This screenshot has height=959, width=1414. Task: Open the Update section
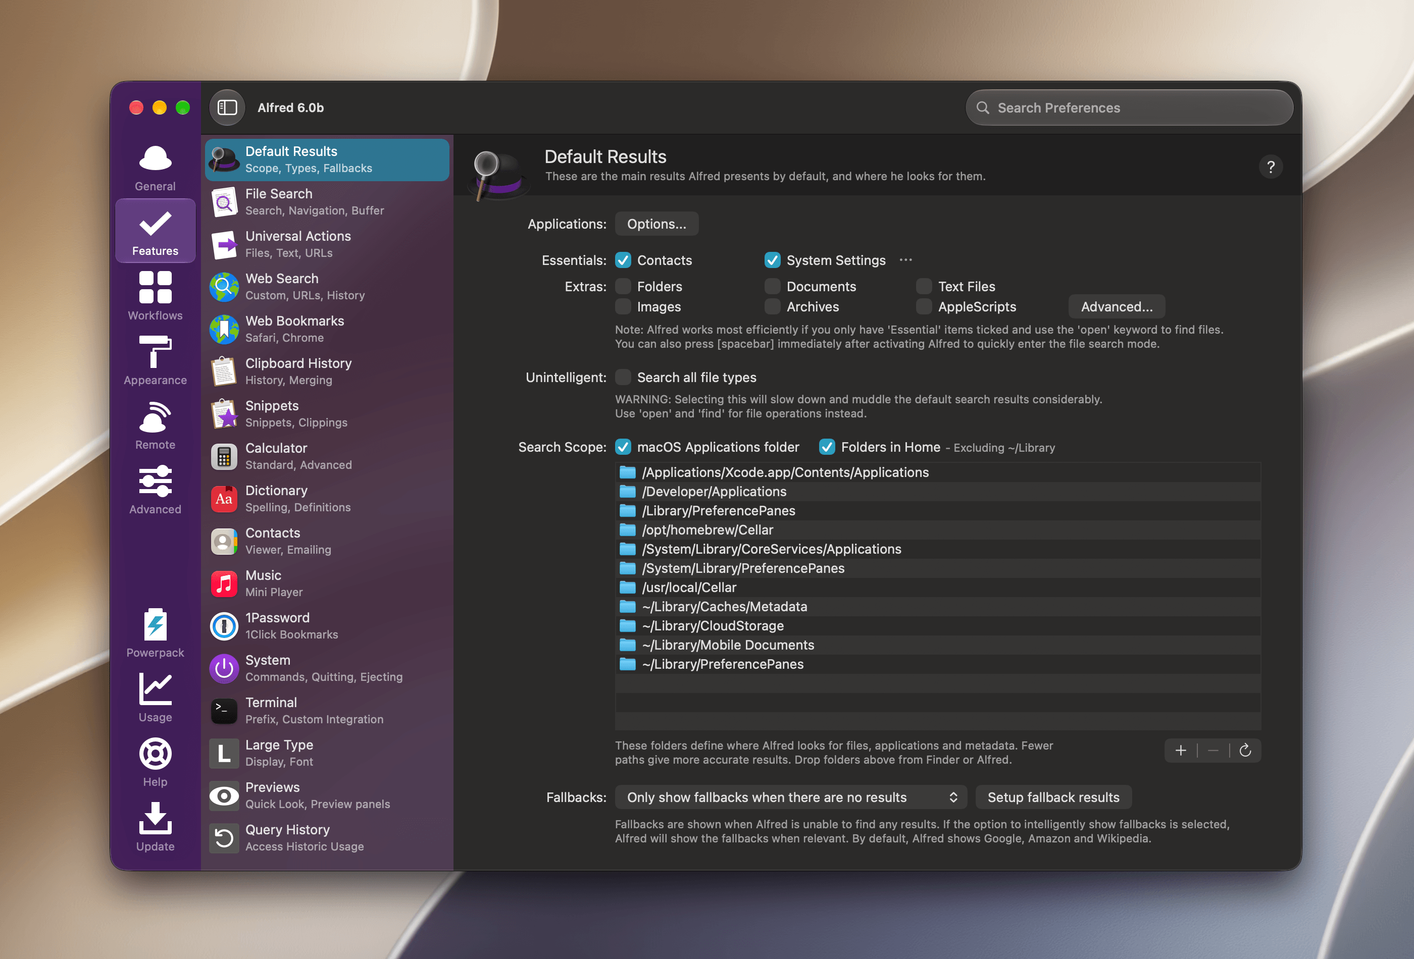pos(155,826)
